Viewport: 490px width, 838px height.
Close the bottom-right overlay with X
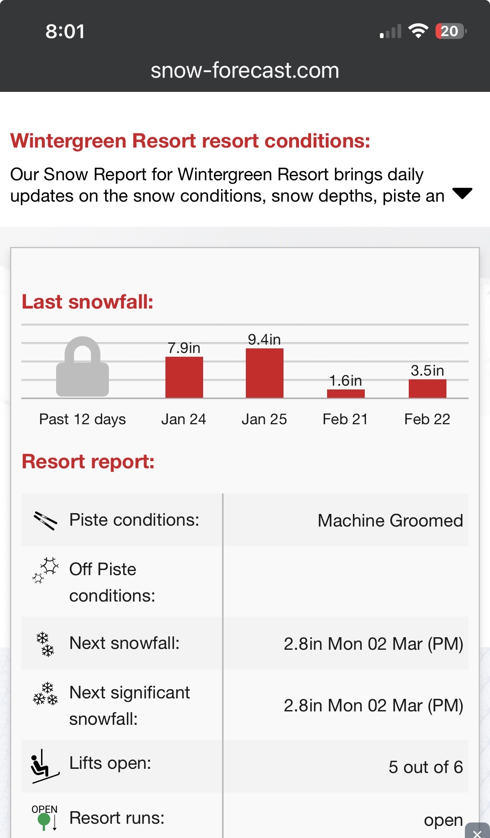pos(477,831)
